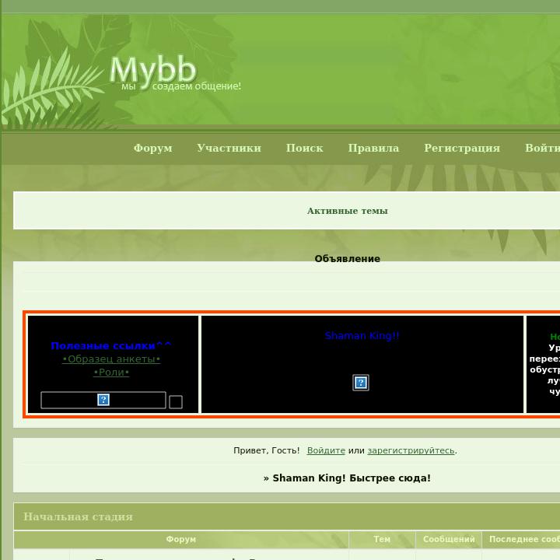This screenshot has width=560, height=560.
Task: Open the Правила menu item
Action: [373, 148]
